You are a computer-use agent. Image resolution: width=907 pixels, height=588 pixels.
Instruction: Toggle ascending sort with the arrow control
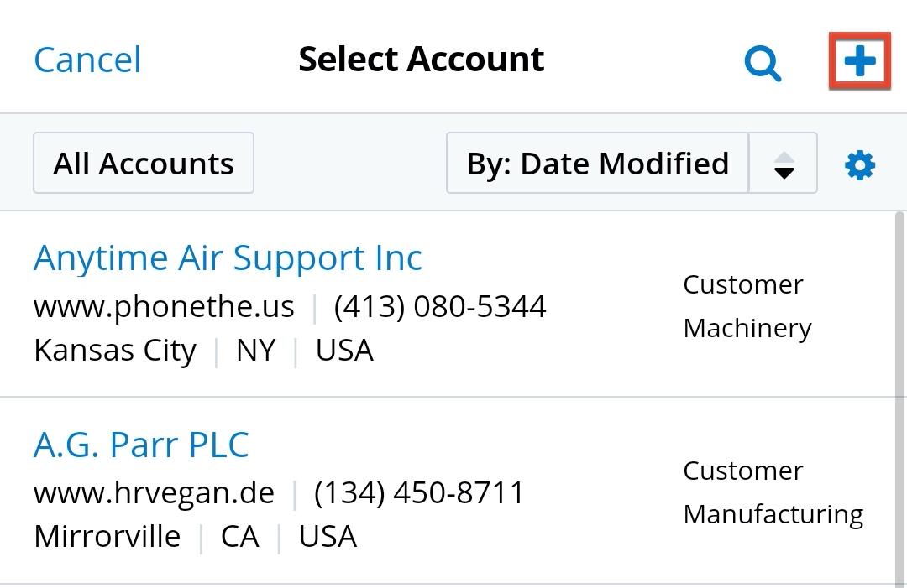(x=783, y=164)
